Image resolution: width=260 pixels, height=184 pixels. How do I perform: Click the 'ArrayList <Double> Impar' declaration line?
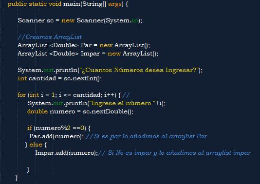(88, 54)
